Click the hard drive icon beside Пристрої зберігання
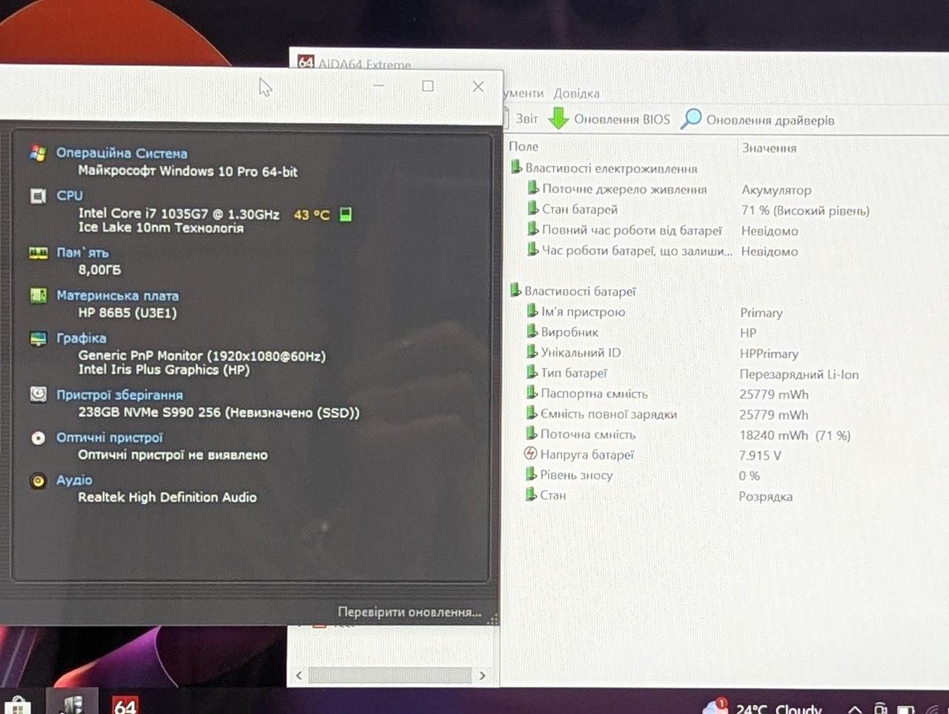The height and width of the screenshot is (714, 949). [38, 394]
